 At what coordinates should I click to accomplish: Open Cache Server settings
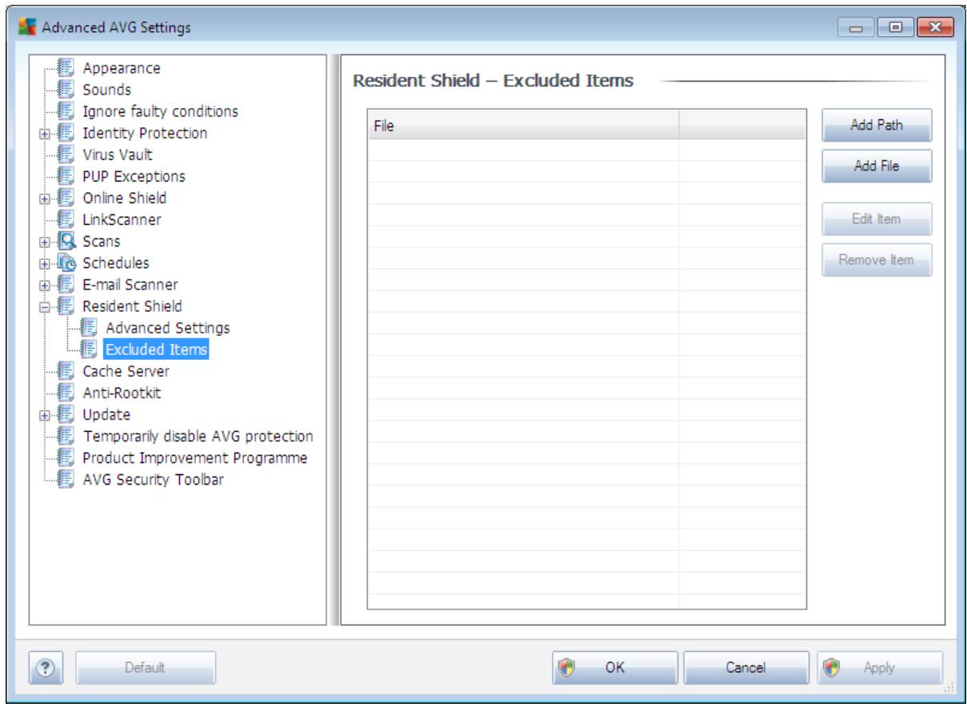(126, 370)
